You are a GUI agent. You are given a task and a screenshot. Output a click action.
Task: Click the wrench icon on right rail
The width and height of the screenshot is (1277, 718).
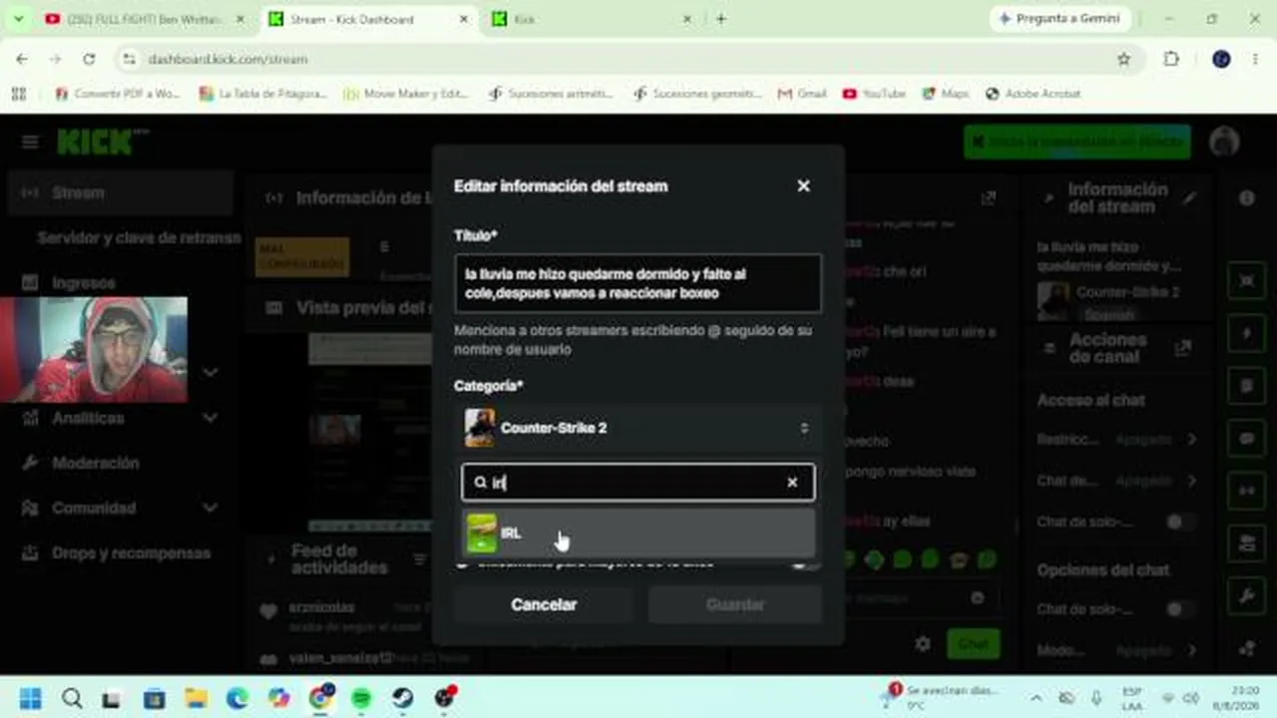pos(1247,596)
